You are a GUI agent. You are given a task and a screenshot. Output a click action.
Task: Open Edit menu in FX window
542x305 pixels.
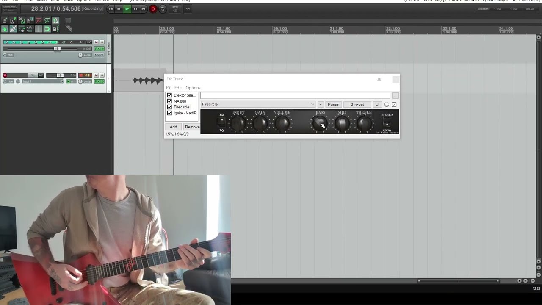pyautogui.click(x=178, y=88)
